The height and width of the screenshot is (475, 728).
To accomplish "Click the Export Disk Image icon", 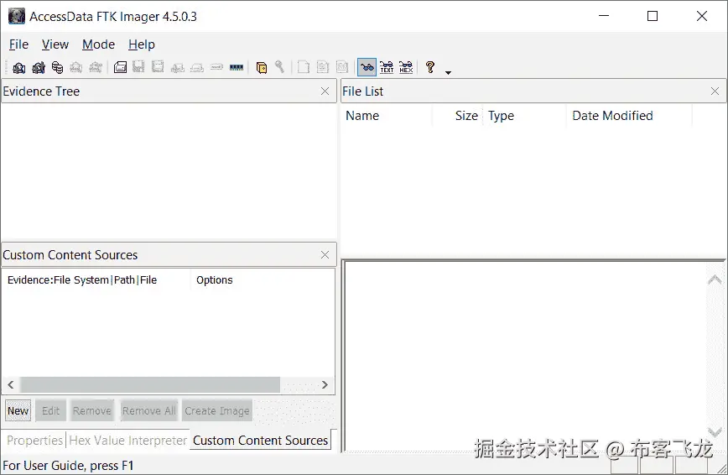I will [x=139, y=67].
